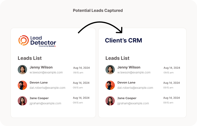
Task: Click Jane Cooper's avatar in Client's CRM list
Action: click(110, 101)
